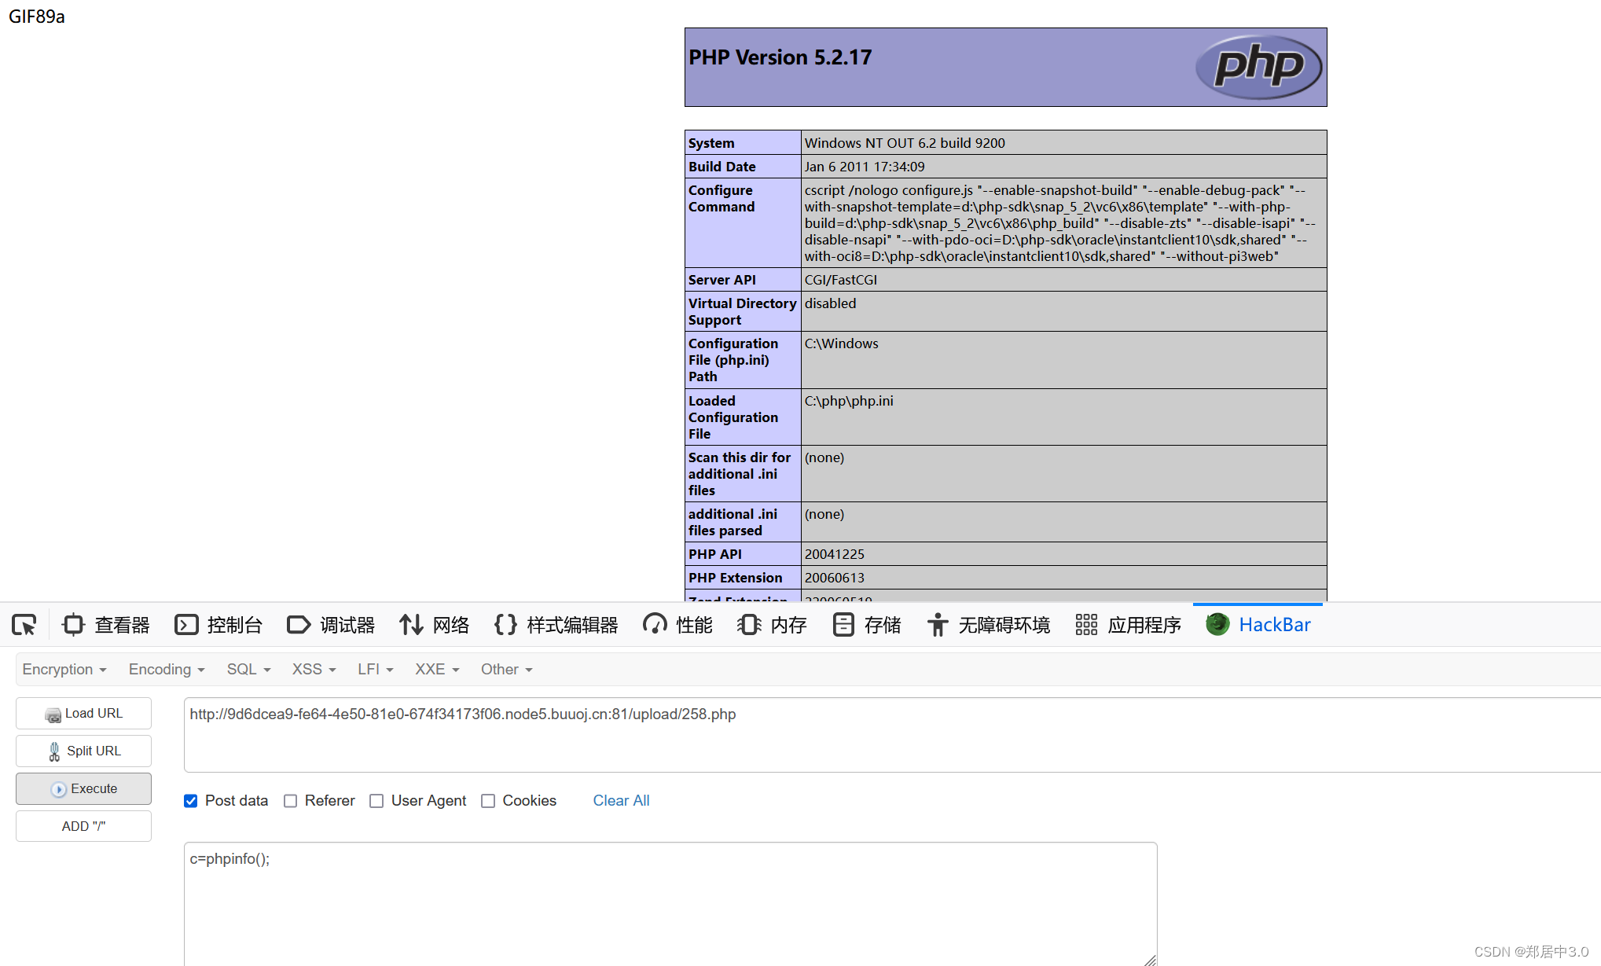Click the Configure Command row label

(x=722, y=199)
